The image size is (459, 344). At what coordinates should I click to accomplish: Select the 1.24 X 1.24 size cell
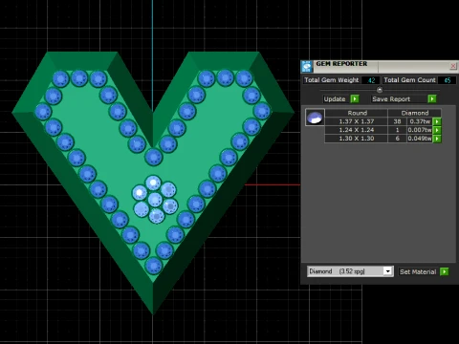coord(357,130)
